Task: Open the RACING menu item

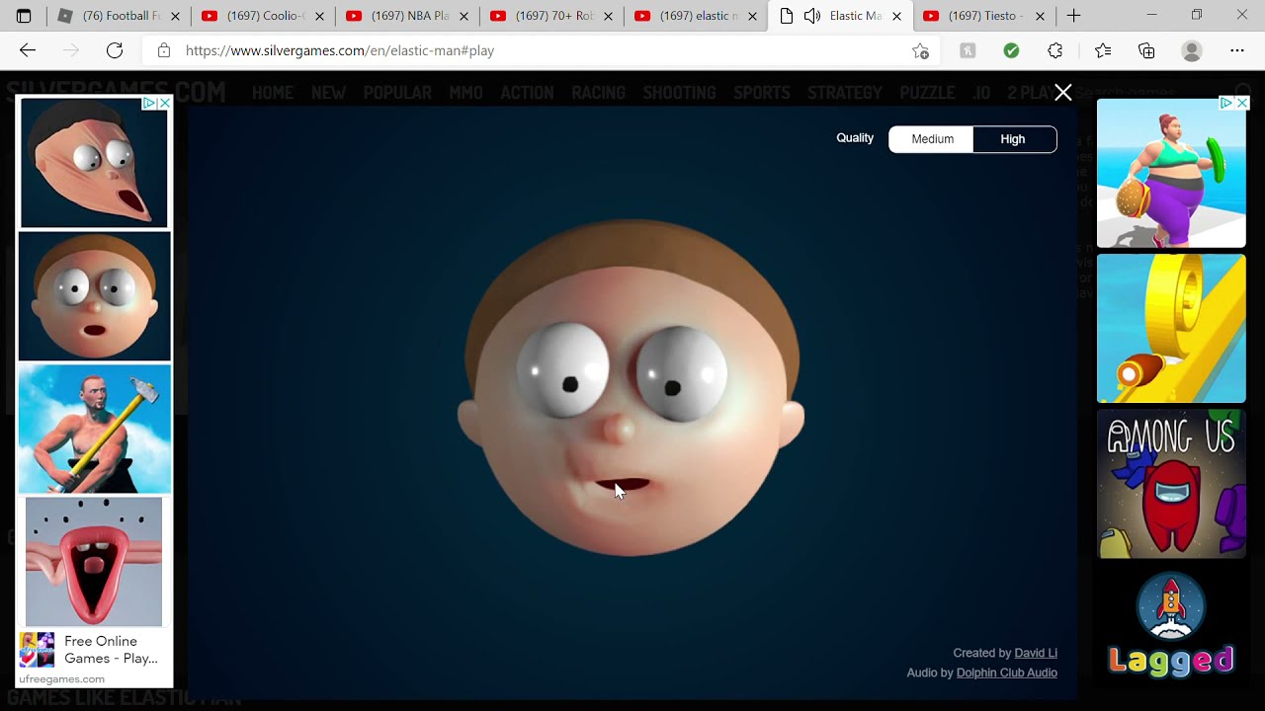Action: point(598,93)
